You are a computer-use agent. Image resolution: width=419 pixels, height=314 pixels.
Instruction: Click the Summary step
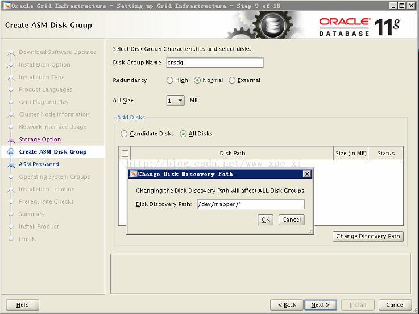(31, 214)
